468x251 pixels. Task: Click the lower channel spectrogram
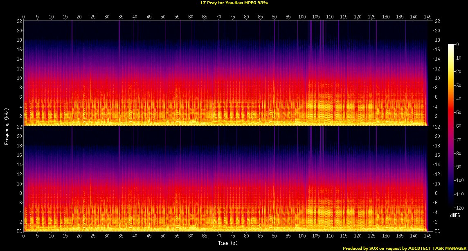[x=225, y=179]
